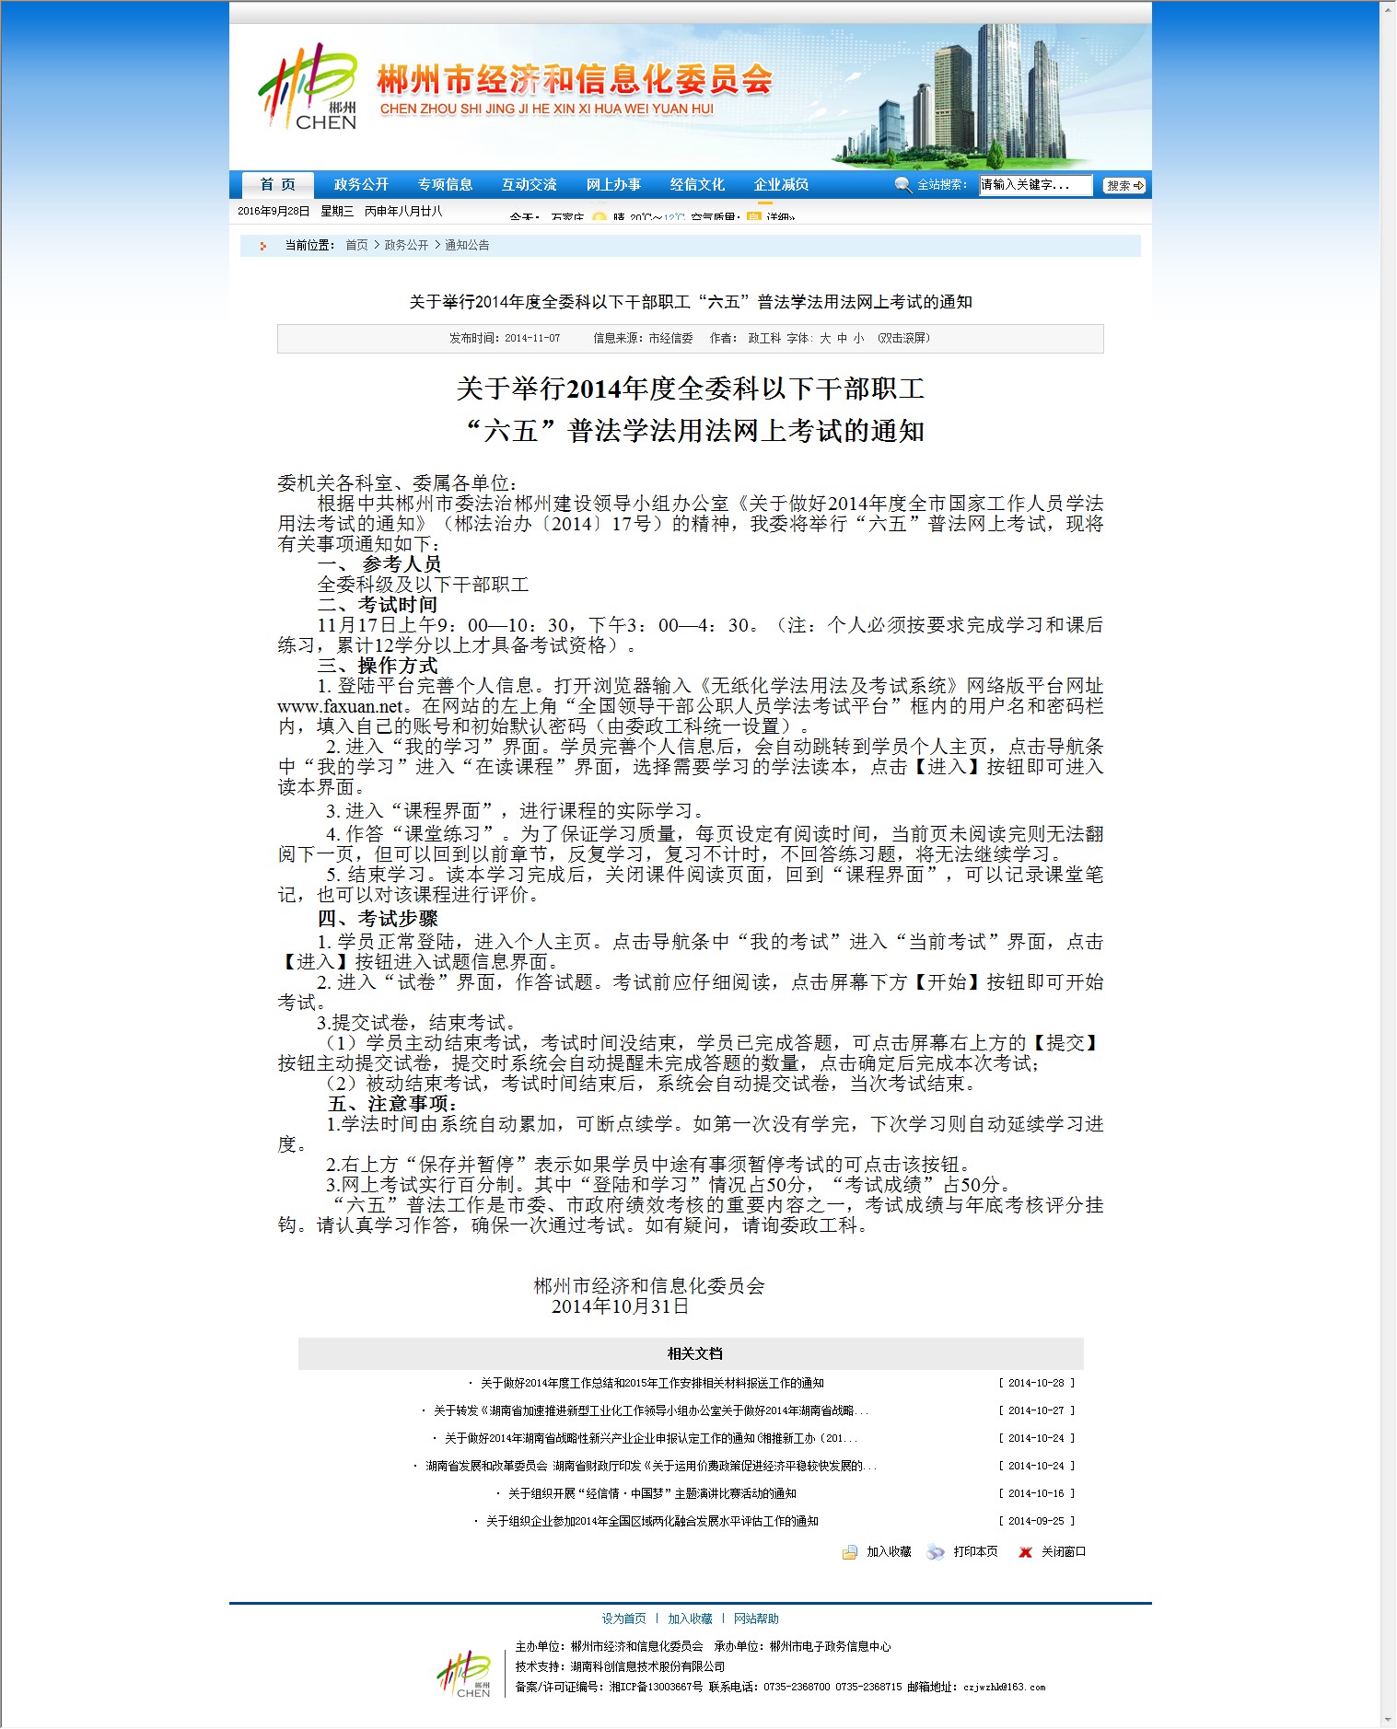Viewport: 1397px width, 1729px height.
Task: Click the 2016年9月28日 date text
Action: [274, 212]
